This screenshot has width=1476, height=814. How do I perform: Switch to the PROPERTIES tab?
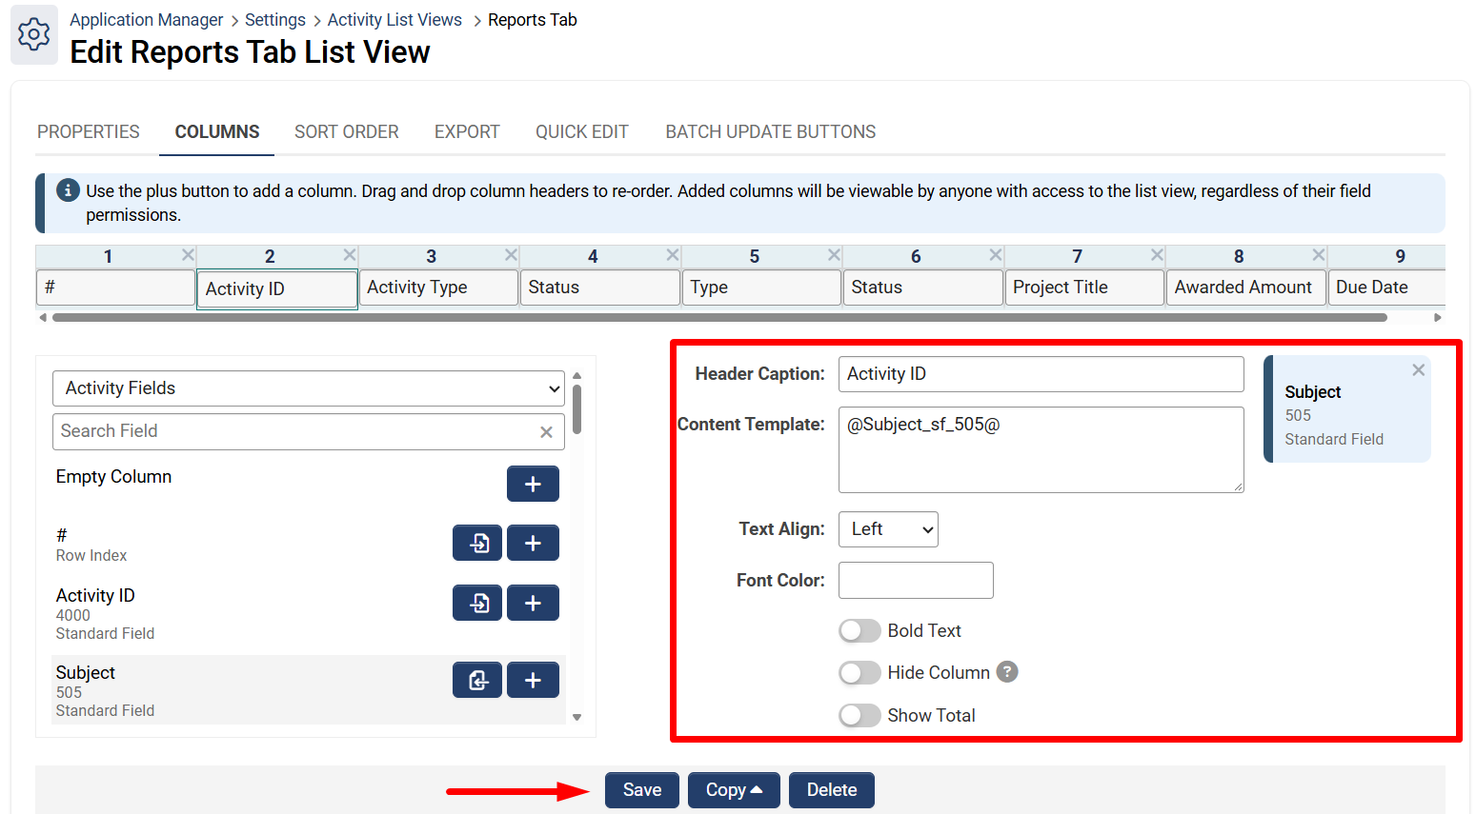tap(89, 132)
